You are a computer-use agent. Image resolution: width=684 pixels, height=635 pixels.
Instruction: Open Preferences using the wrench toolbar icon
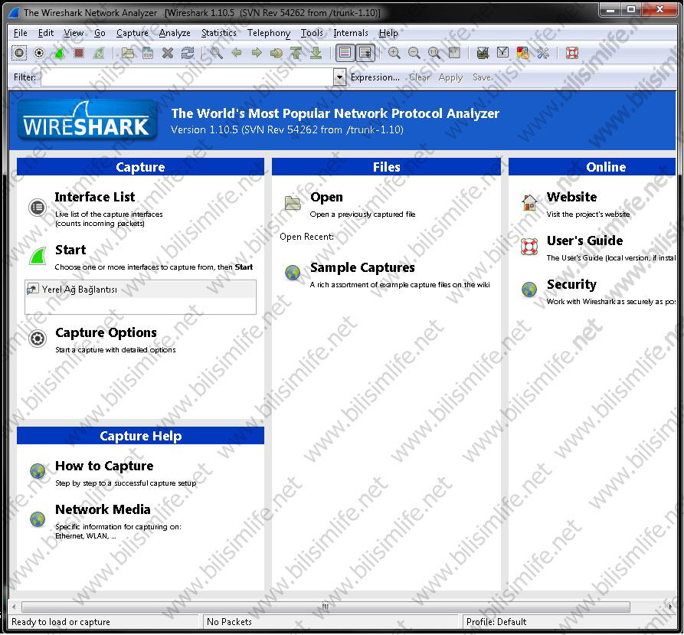click(x=542, y=53)
